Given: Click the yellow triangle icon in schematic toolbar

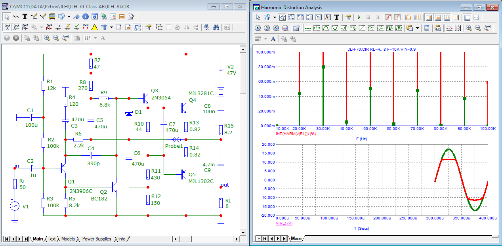Looking at the screenshot, I should (95, 27).
